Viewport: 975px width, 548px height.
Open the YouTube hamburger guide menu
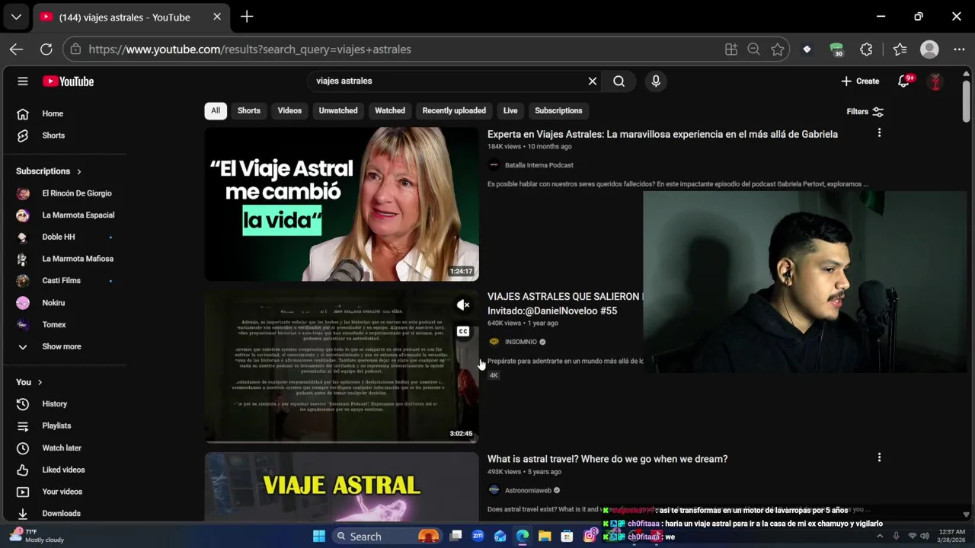pos(23,81)
